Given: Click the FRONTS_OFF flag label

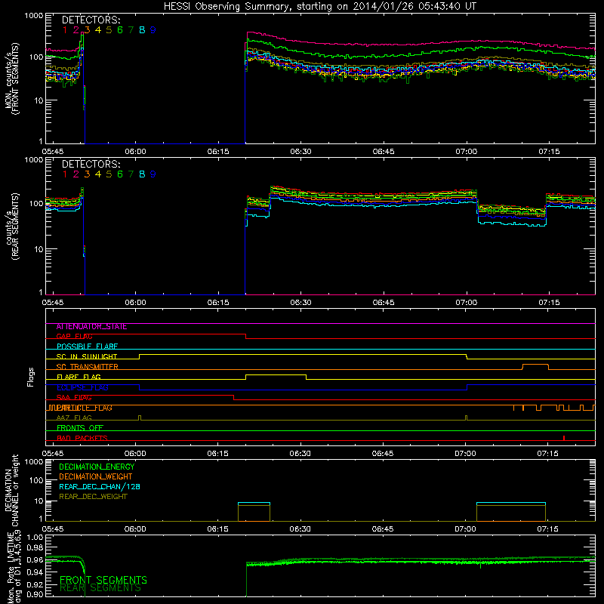Looking at the screenshot, I should click(80, 428).
